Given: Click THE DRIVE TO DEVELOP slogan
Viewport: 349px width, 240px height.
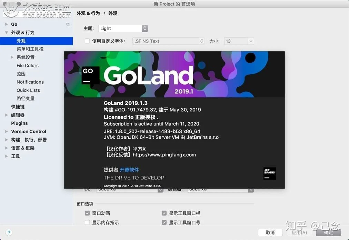Looking at the screenshot, I should click(x=134, y=178).
